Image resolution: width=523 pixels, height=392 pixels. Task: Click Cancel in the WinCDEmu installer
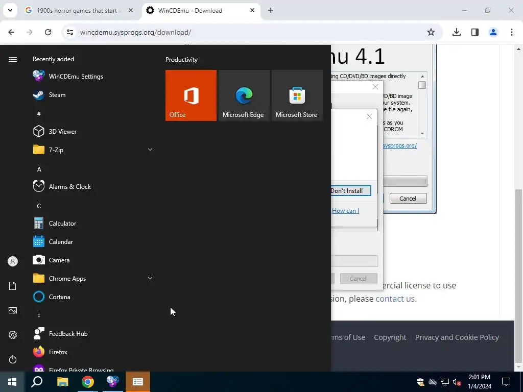(408, 199)
